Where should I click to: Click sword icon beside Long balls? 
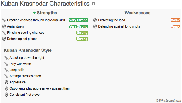(6, 70)
